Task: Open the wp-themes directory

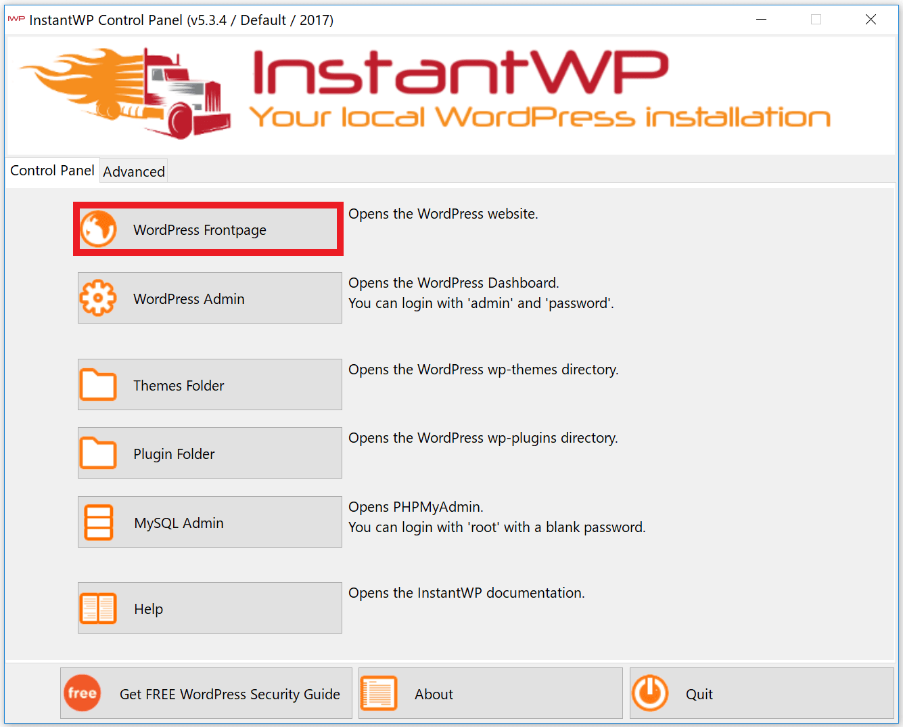Action: [x=210, y=384]
